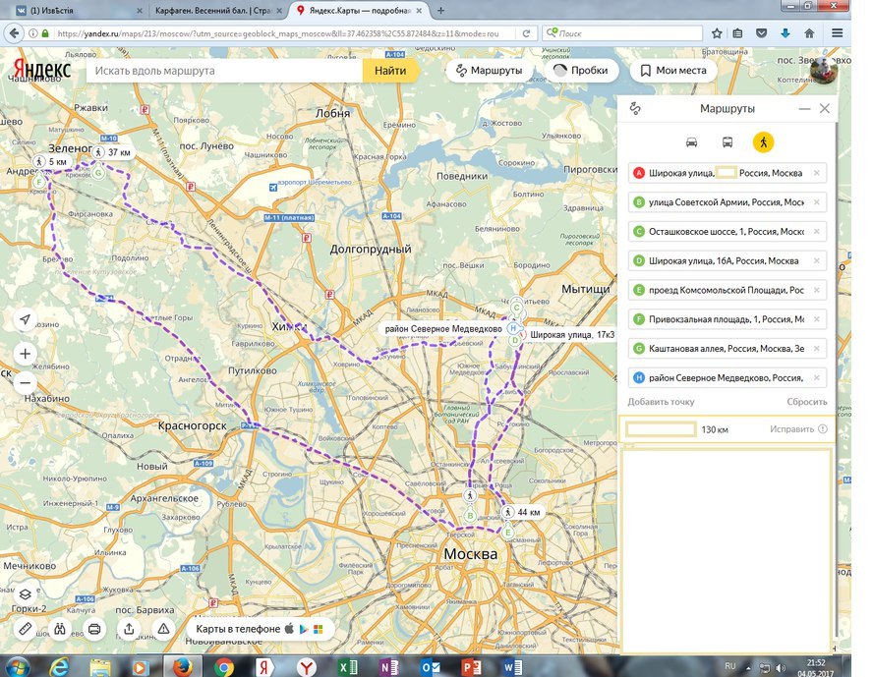Focus the Firefox Поиск search box
The width and height of the screenshot is (873, 677).
pos(622,33)
